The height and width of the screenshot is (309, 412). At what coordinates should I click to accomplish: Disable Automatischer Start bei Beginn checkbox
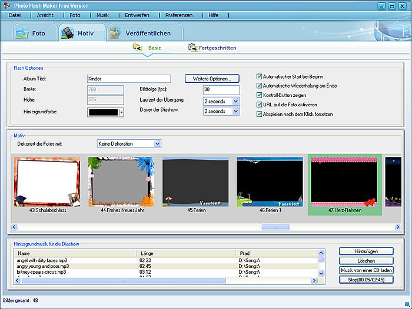tap(260, 76)
